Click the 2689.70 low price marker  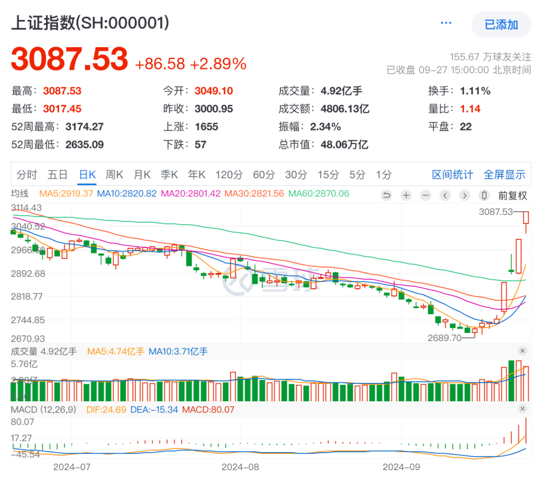(x=444, y=338)
